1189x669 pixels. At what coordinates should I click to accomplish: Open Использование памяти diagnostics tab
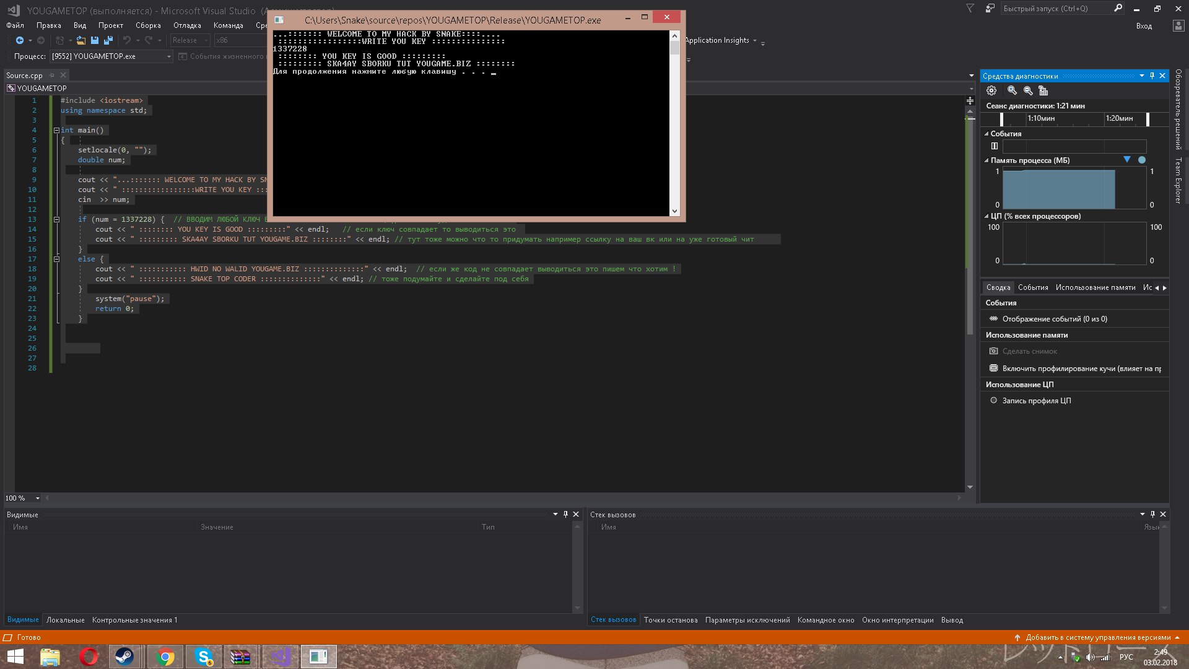pos(1095,287)
